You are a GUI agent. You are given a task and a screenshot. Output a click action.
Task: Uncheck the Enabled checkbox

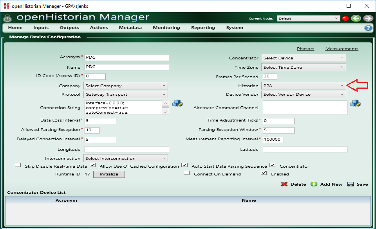click(x=264, y=173)
